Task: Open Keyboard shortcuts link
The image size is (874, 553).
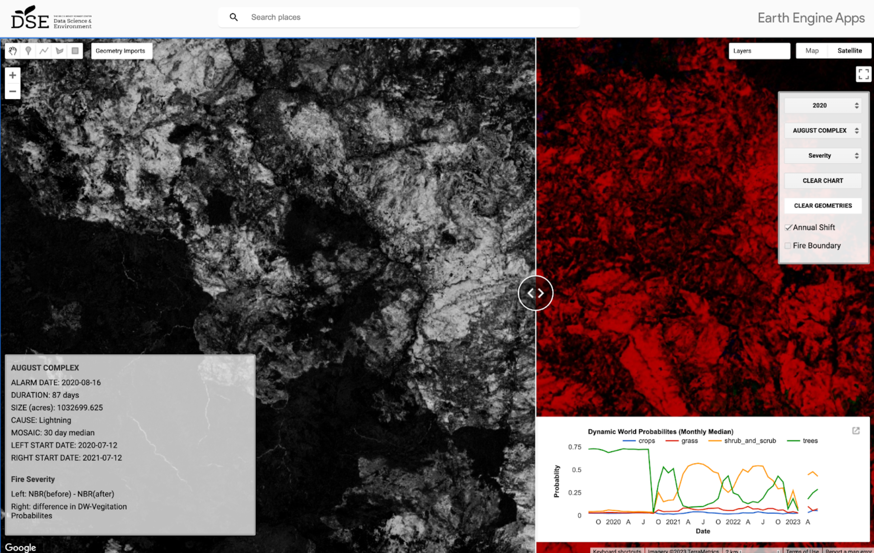Action: pyautogui.click(x=617, y=550)
